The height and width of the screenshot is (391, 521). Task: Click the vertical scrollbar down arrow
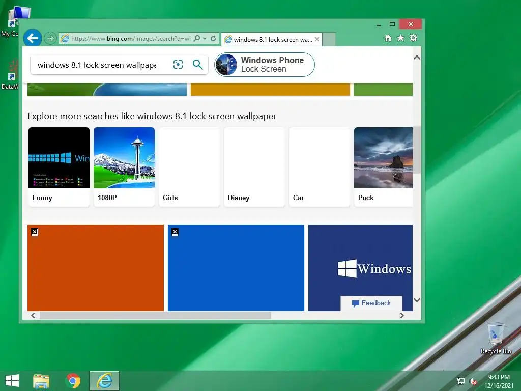click(417, 300)
